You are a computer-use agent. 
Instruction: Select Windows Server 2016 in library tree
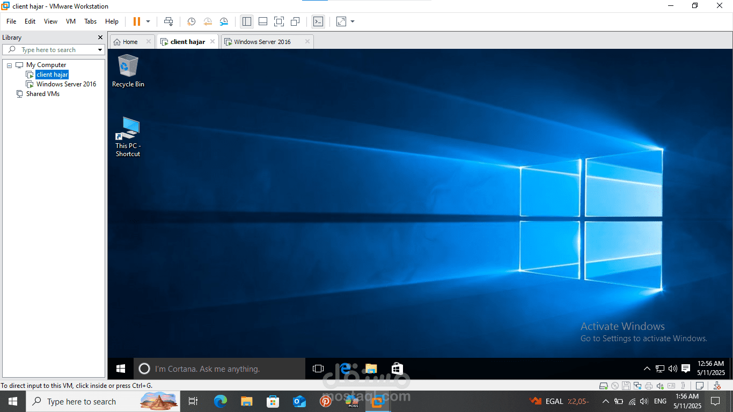tap(66, 84)
